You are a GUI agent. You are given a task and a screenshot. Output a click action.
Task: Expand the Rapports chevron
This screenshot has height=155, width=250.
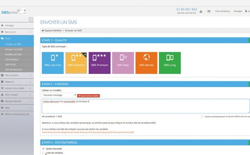click(30, 82)
